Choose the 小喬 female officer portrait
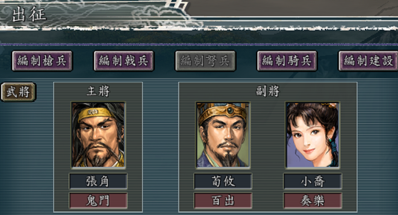The height and width of the screenshot is (215, 398). (x=312, y=135)
